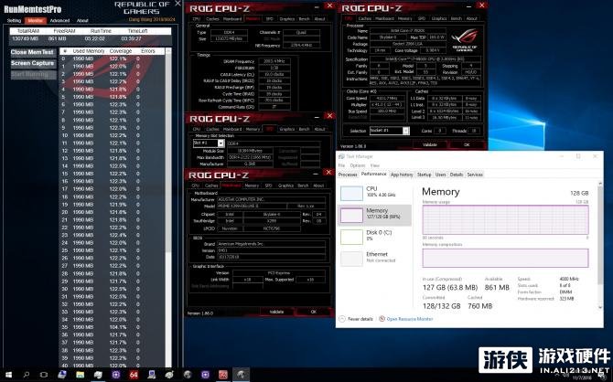The height and width of the screenshot is (382, 613).
Task: Click the Used Memory column header
Action: [x=89, y=51]
